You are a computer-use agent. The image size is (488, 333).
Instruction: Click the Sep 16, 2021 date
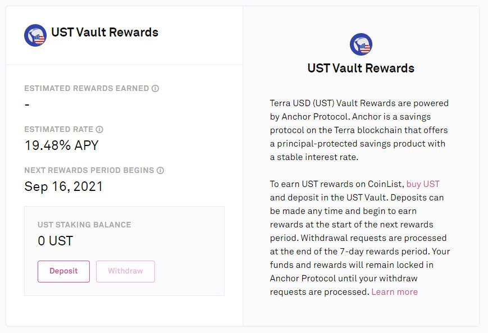[x=63, y=186]
